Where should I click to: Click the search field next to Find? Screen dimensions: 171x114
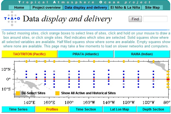155,19
